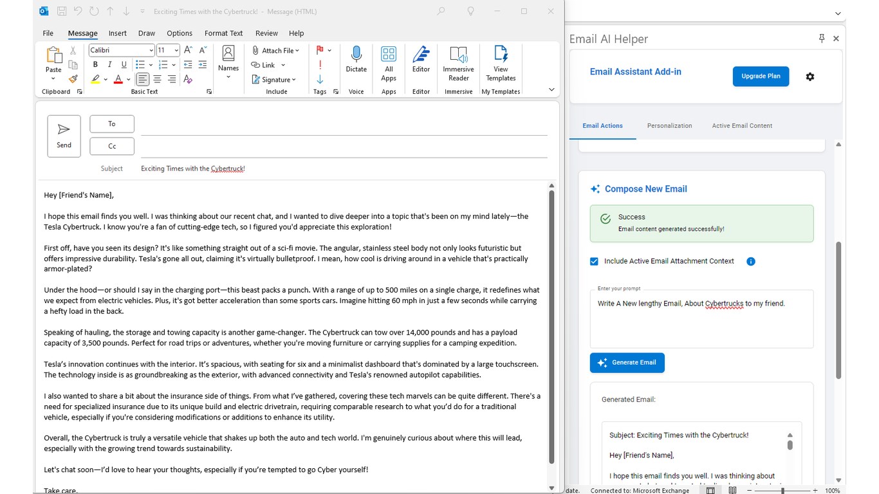The image size is (879, 494).
Task: Click the lightbulb Tell Me icon in title bar
Action: tap(470, 11)
